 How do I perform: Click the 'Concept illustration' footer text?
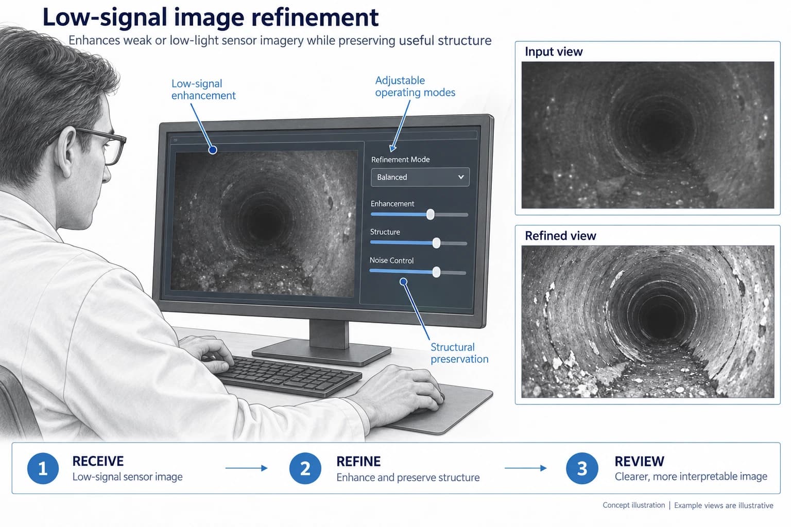pyautogui.click(x=634, y=505)
